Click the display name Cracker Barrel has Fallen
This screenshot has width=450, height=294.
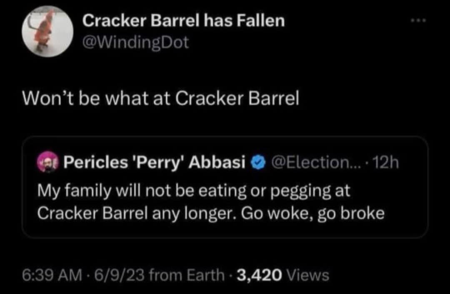pos(183,20)
